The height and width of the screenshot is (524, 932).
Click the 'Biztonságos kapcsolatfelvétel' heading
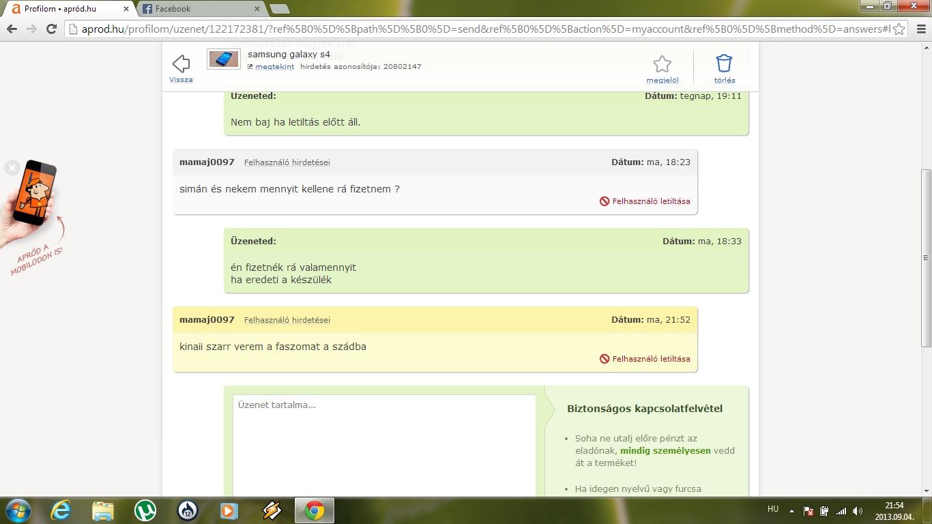tap(645, 409)
